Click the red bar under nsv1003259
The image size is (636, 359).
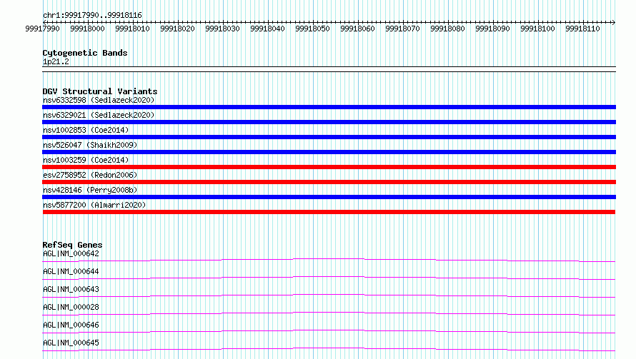click(329, 167)
